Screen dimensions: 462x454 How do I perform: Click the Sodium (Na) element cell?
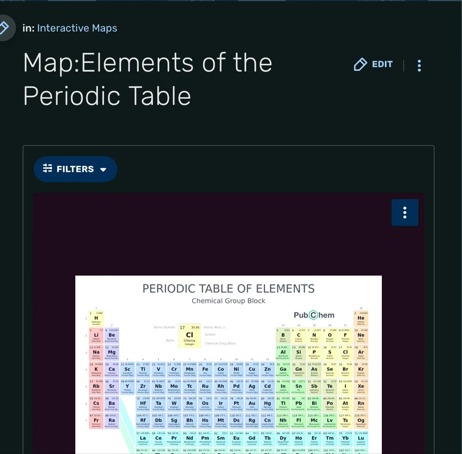click(96, 353)
